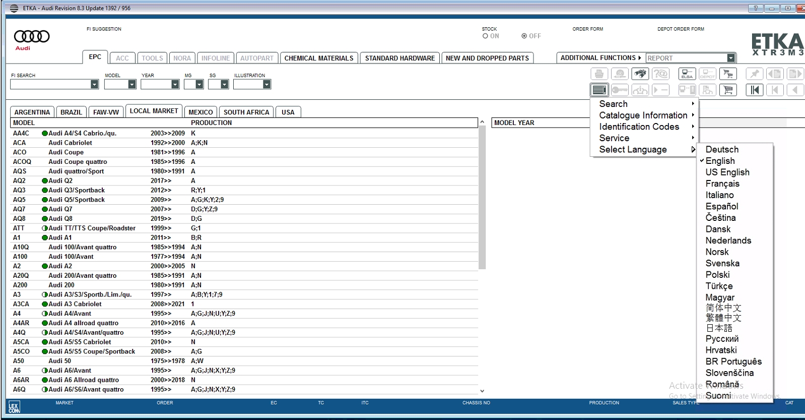Viewport: 805px width, 420px height.
Task: Click the greyed back arrow icon
Action: [x=795, y=90]
